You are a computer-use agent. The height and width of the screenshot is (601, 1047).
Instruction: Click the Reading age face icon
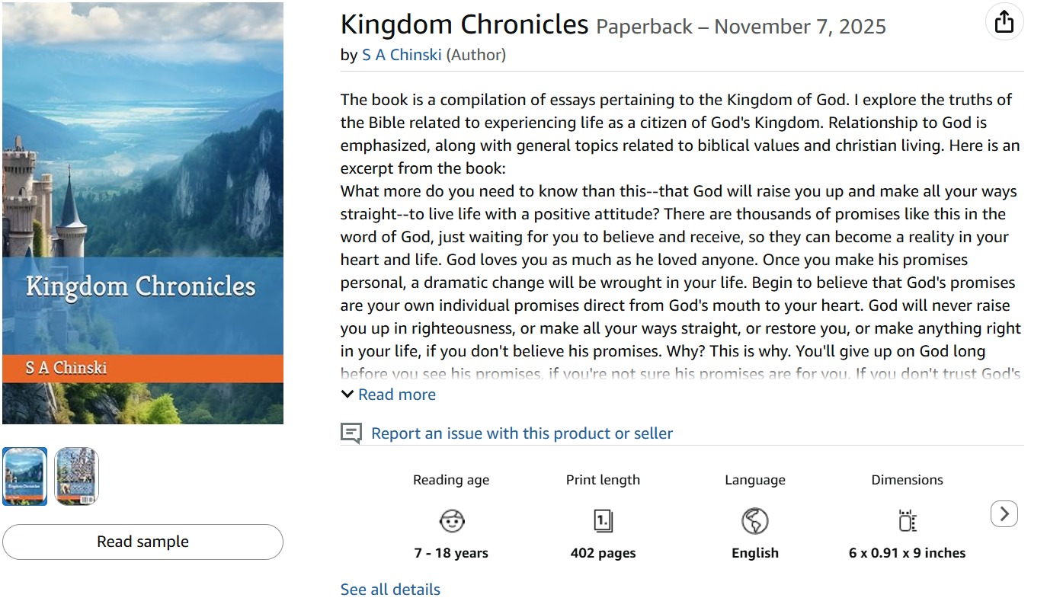point(452,521)
